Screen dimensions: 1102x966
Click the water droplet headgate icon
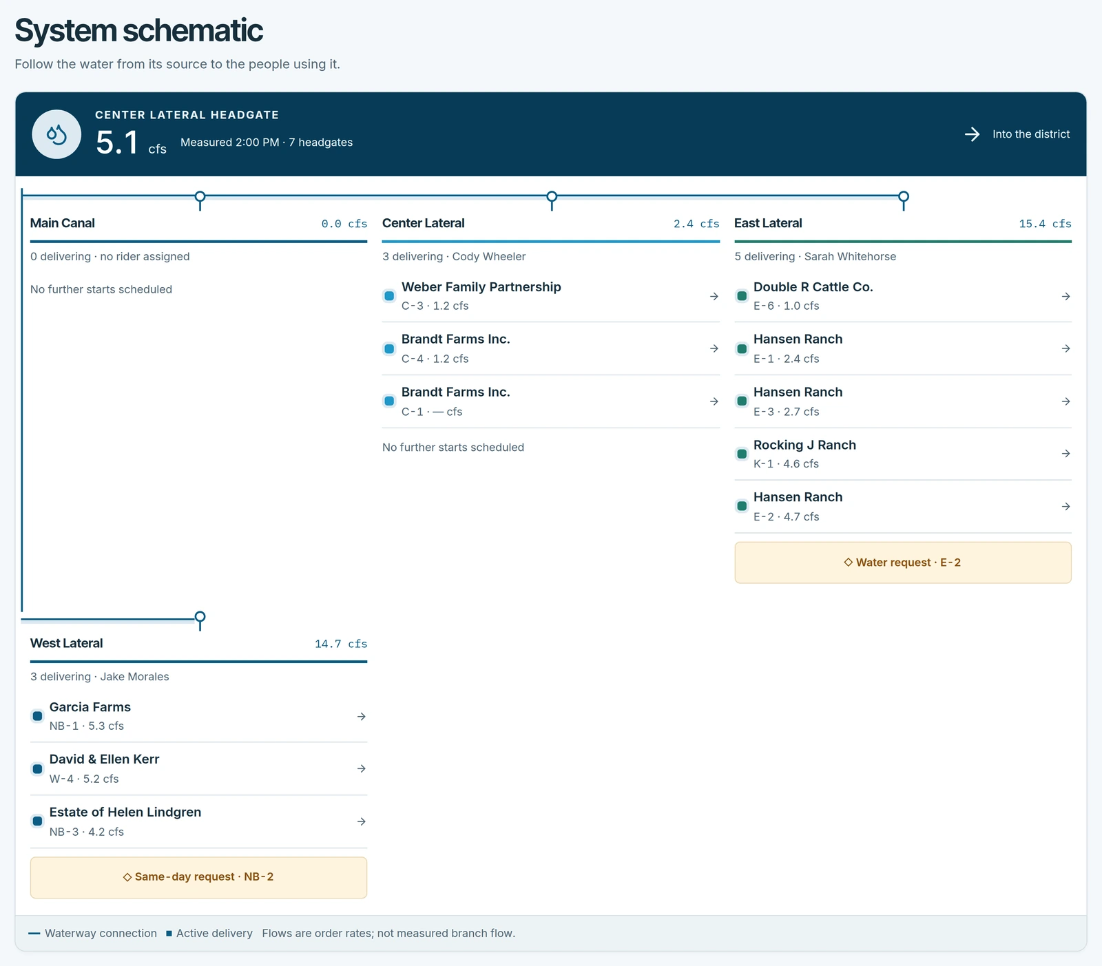pyautogui.click(x=56, y=134)
